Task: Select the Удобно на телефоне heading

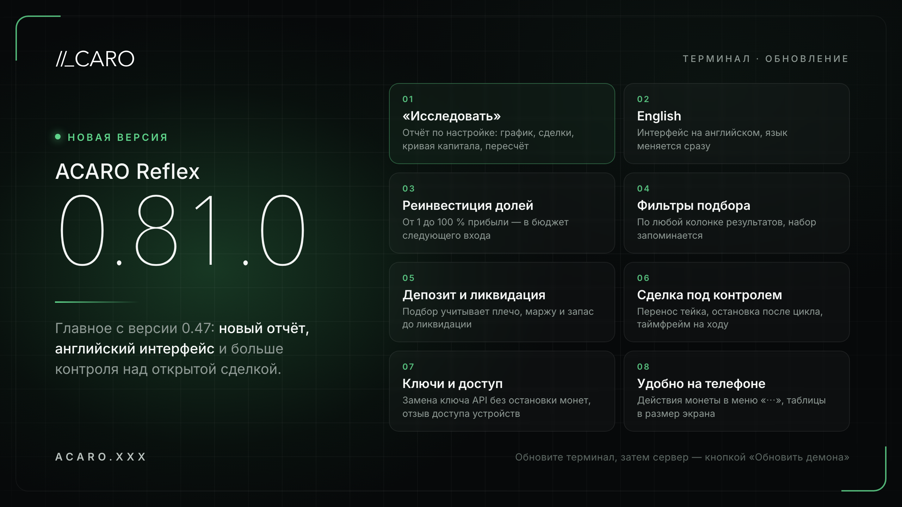Action: (701, 383)
